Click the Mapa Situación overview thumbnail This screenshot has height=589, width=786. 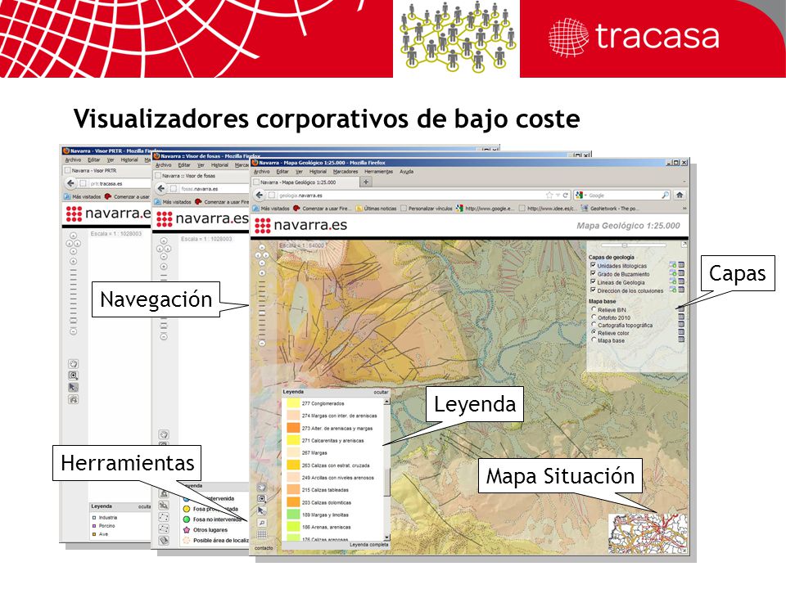(x=648, y=533)
